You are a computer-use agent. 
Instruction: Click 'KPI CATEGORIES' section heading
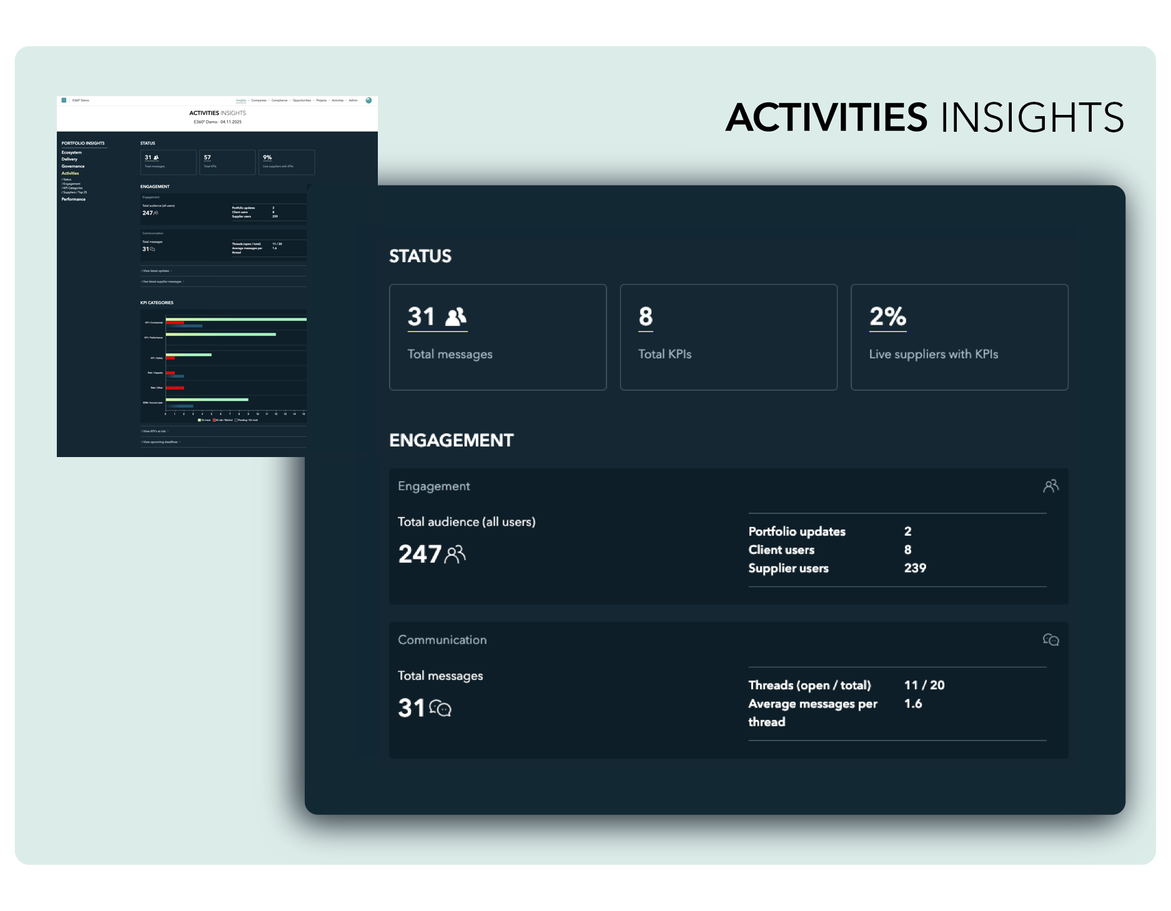tap(157, 303)
